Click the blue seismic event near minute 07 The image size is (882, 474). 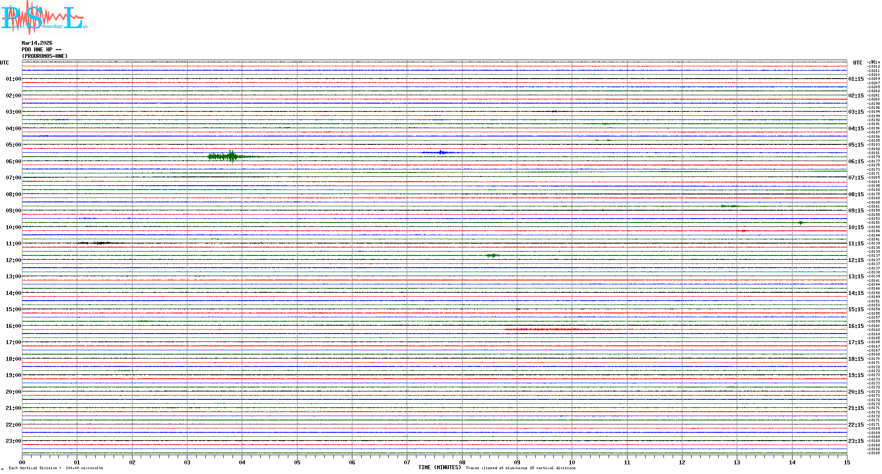pyautogui.click(x=441, y=152)
